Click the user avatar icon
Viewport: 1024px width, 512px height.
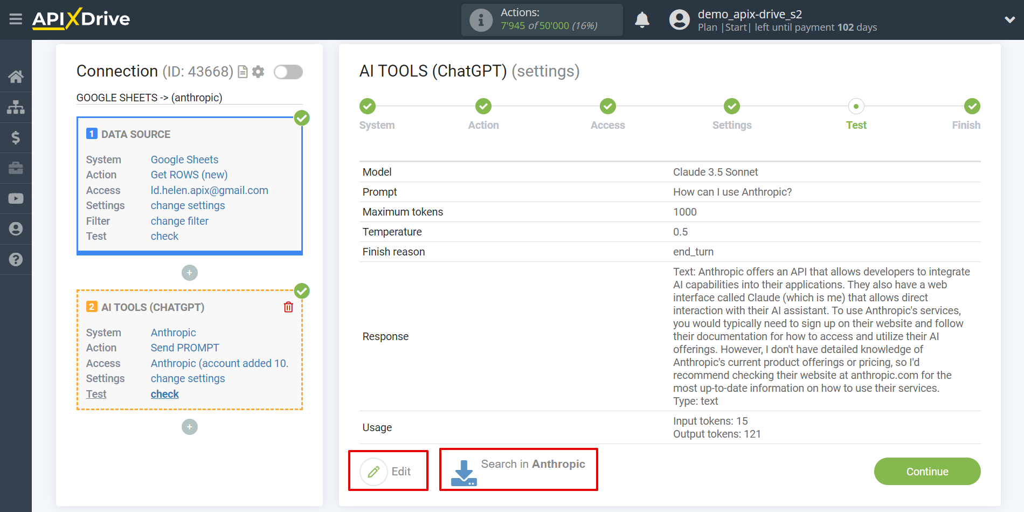coord(679,20)
